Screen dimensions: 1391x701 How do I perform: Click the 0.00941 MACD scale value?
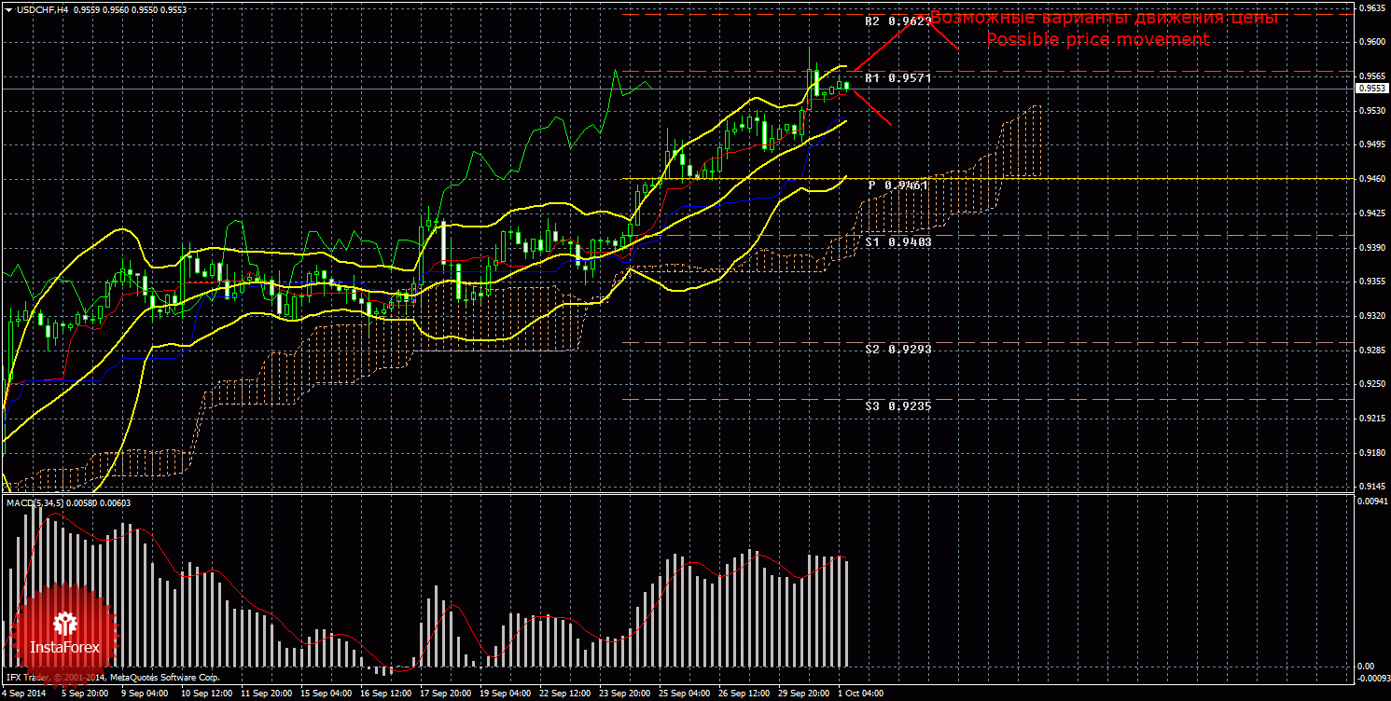[1370, 502]
